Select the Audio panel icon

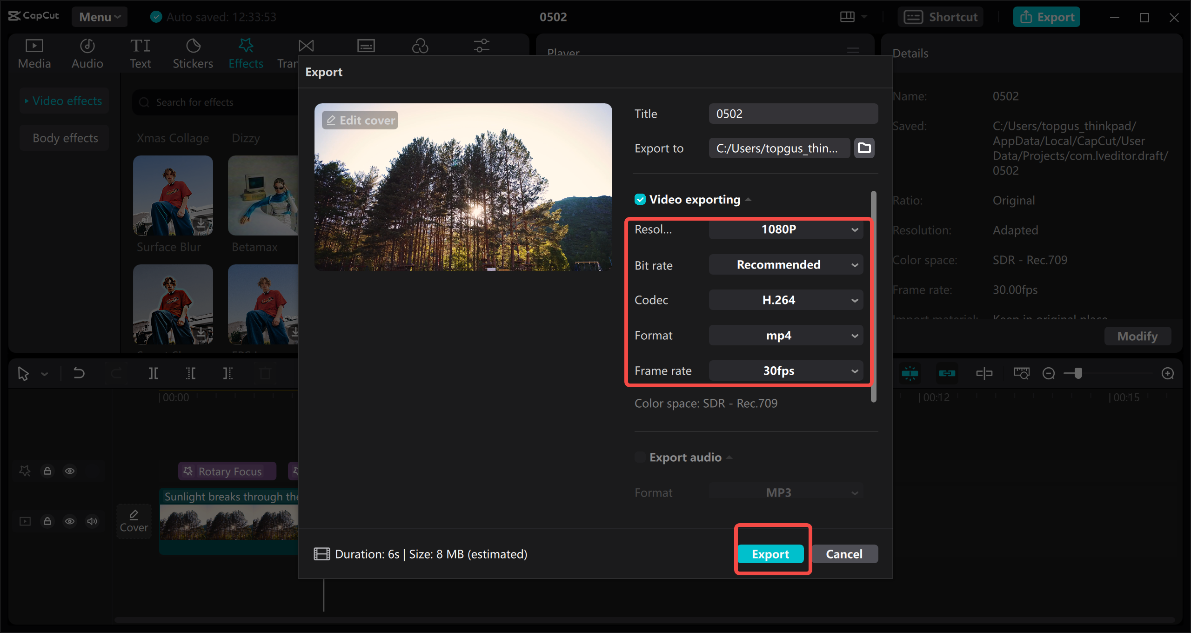[x=87, y=52]
